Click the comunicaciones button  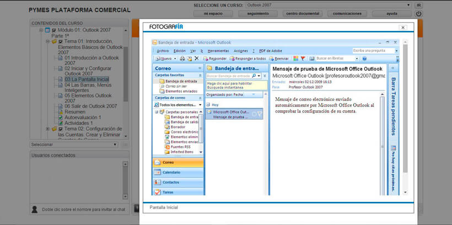pos(347,14)
